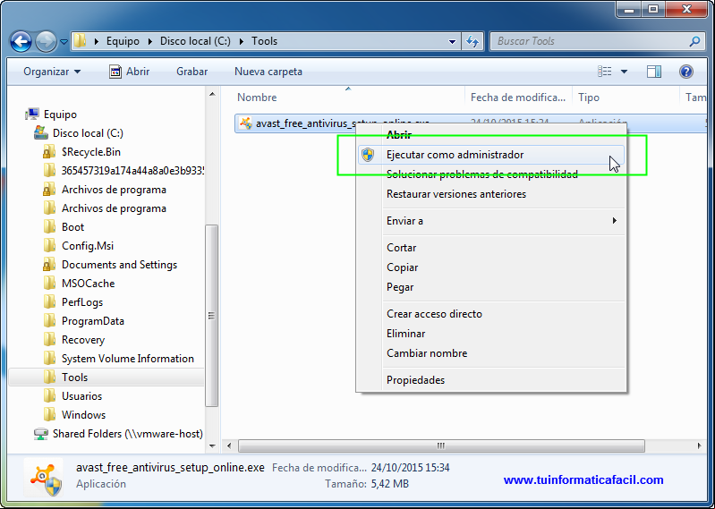The height and width of the screenshot is (509, 715).
Task: Expand the Enviar a submenu arrow
Action: click(615, 221)
